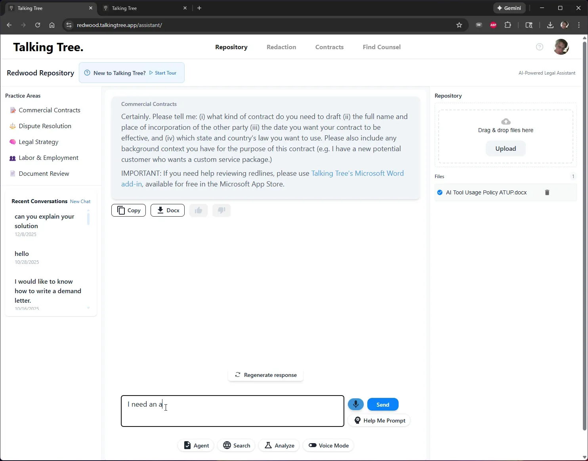This screenshot has height=461, width=588.
Task: Open the media control toolbar icon
Action: click(x=479, y=25)
